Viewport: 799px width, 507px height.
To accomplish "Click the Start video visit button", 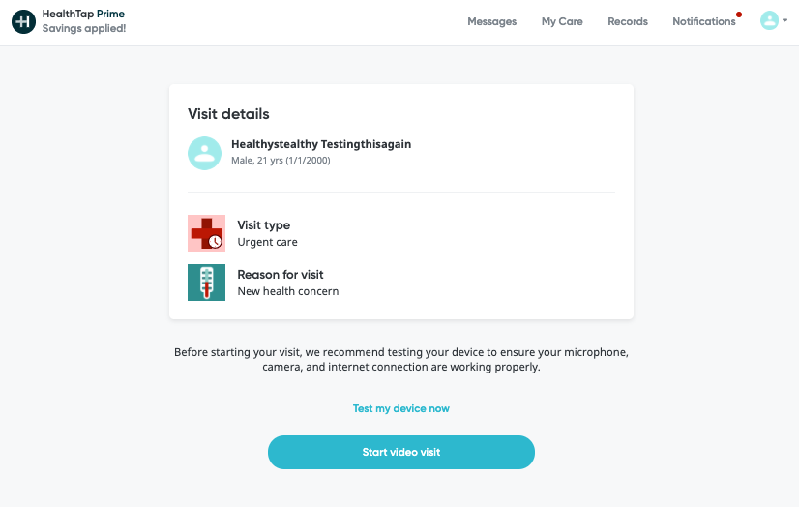I will (x=401, y=452).
